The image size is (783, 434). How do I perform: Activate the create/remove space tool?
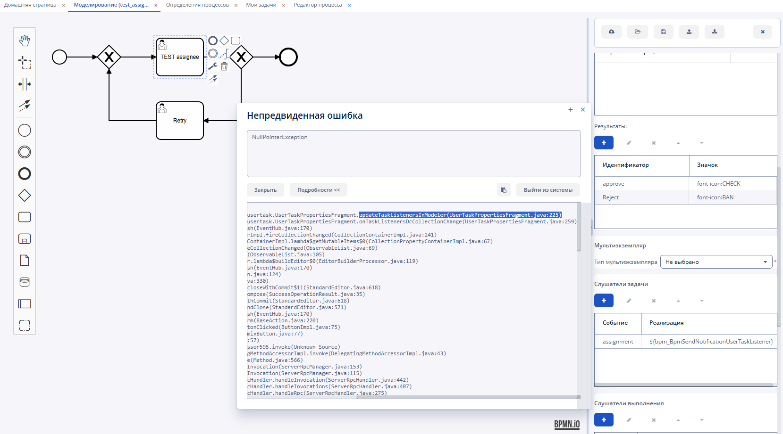(x=25, y=84)
